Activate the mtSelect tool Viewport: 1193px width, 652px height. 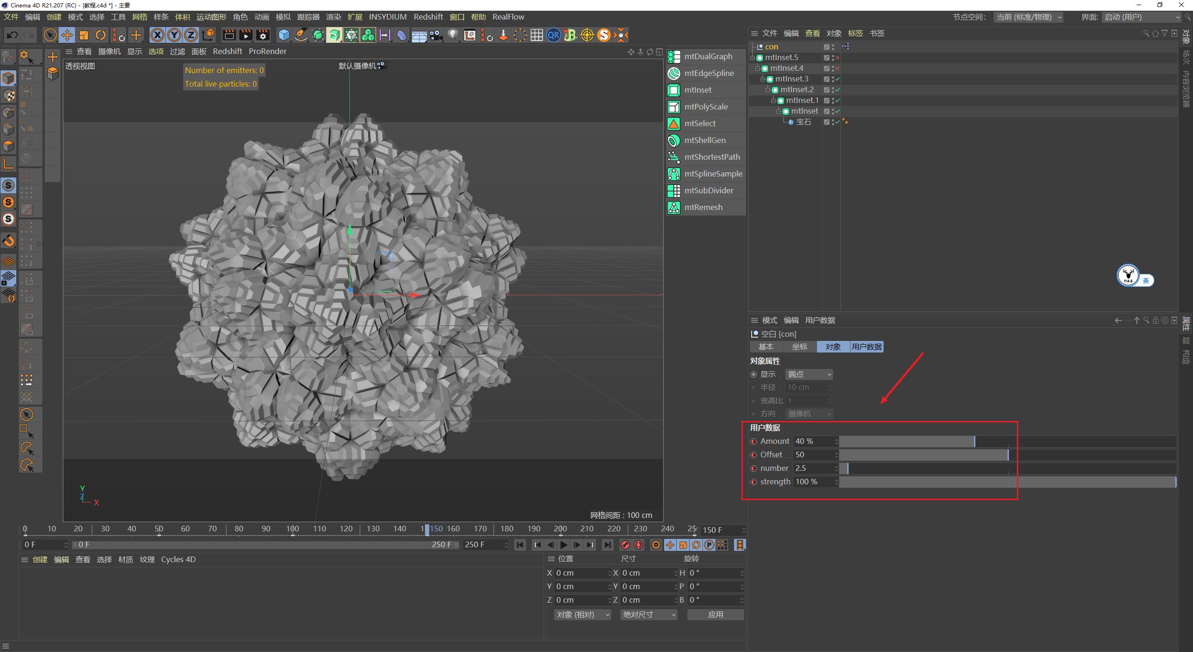700,123
